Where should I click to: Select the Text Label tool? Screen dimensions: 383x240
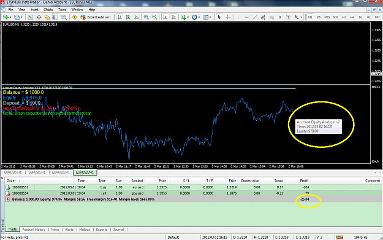click(288, 17)
